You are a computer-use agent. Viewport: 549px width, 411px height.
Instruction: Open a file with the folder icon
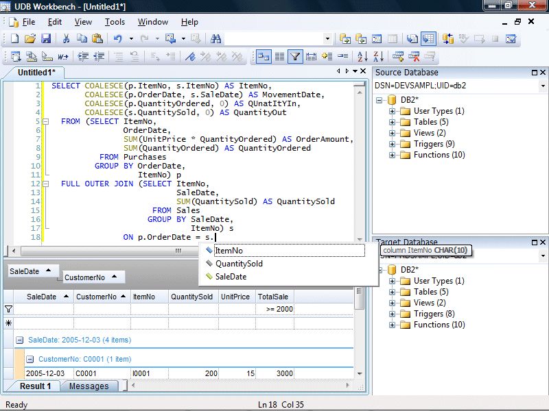[30, 39]
